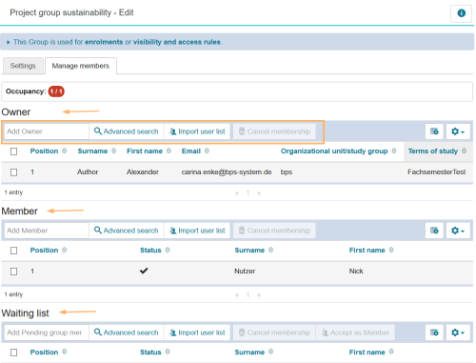Click the Waiting list table export icon
The image size is (476, 363).
[x=434, y=333]
